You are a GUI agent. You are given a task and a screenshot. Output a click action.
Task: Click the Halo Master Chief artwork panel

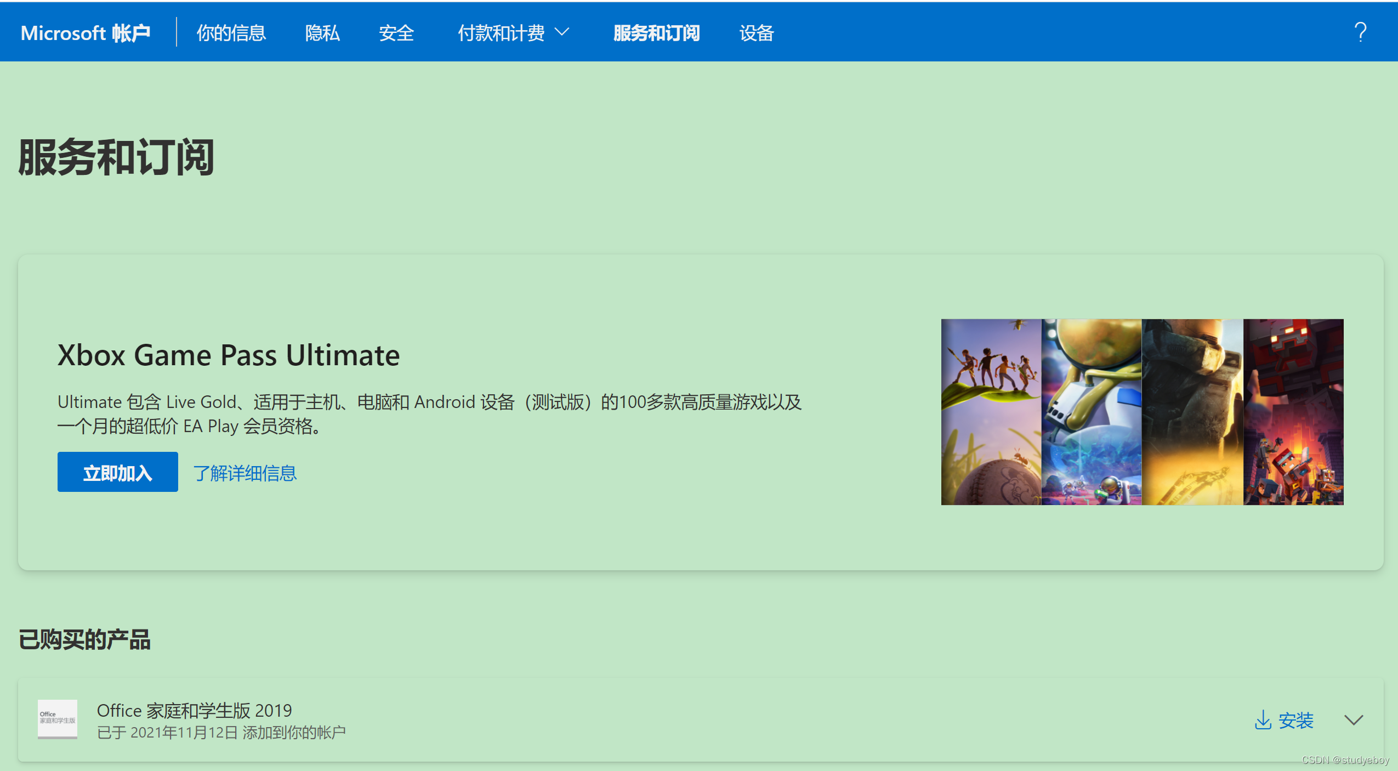point(1192,412)
